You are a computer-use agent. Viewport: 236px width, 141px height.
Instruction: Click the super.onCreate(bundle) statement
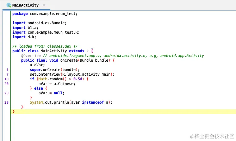tap(55, 70)
